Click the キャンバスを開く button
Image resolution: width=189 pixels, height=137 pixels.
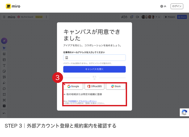pos(94,69)
